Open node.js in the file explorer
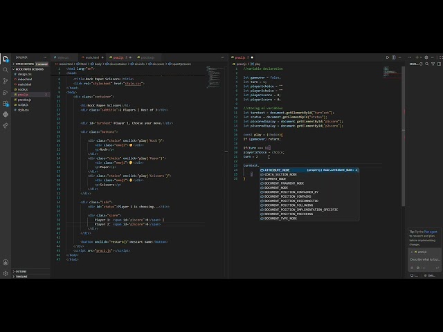 pyautogui.click(x=30, y=89)
